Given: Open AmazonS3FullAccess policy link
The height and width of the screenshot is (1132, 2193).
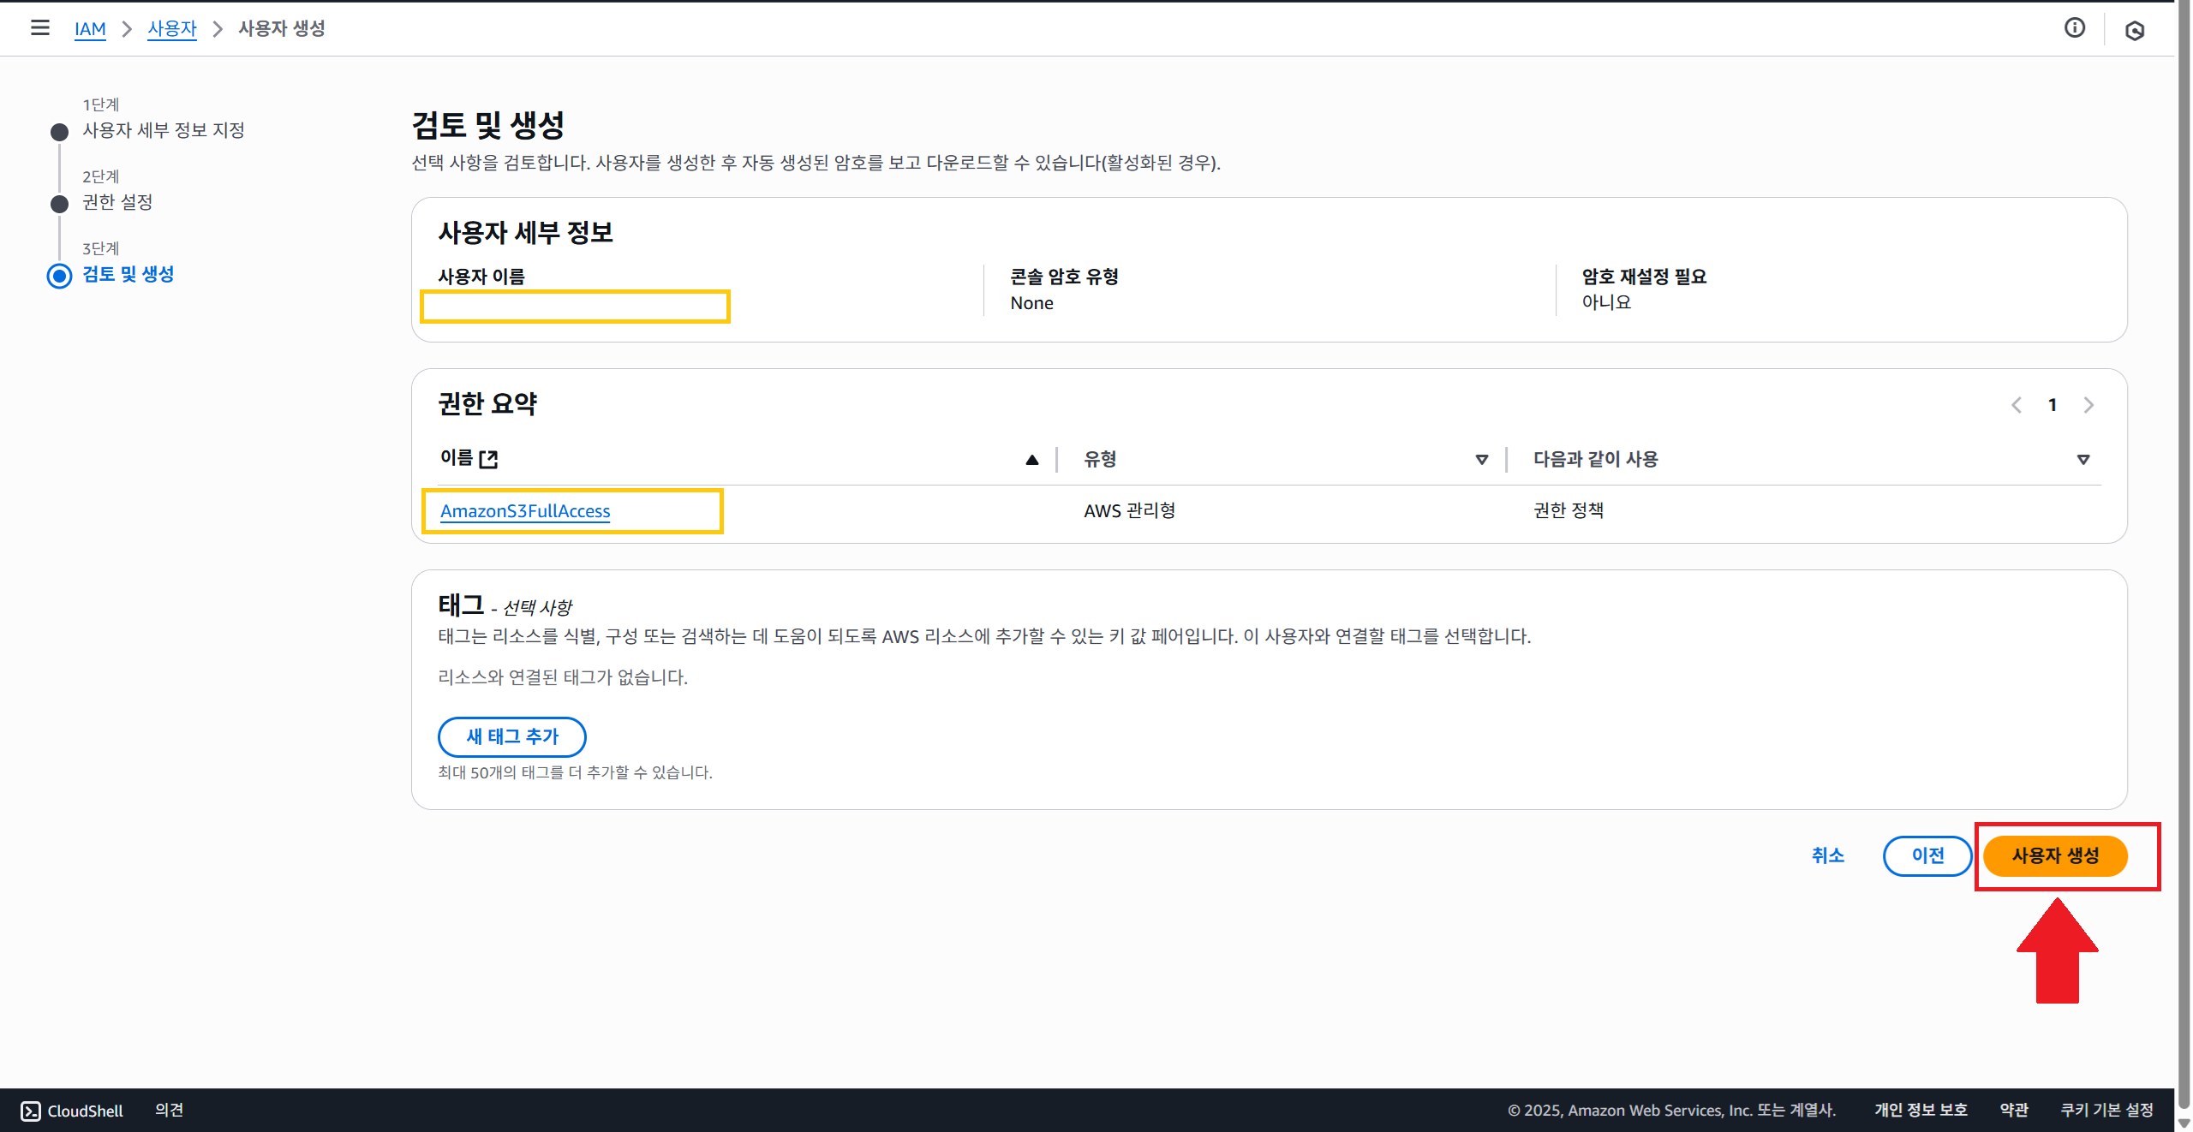Looking at the screenshot, I should pyautogui.click(x=524, y=511).
